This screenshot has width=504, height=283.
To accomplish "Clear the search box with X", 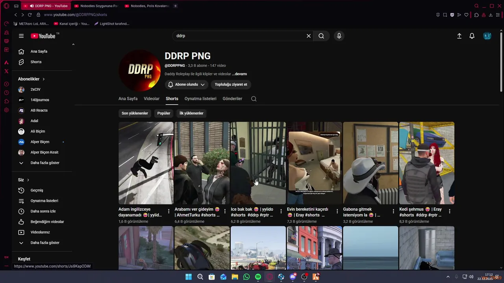I will click(x=309, y=36).
